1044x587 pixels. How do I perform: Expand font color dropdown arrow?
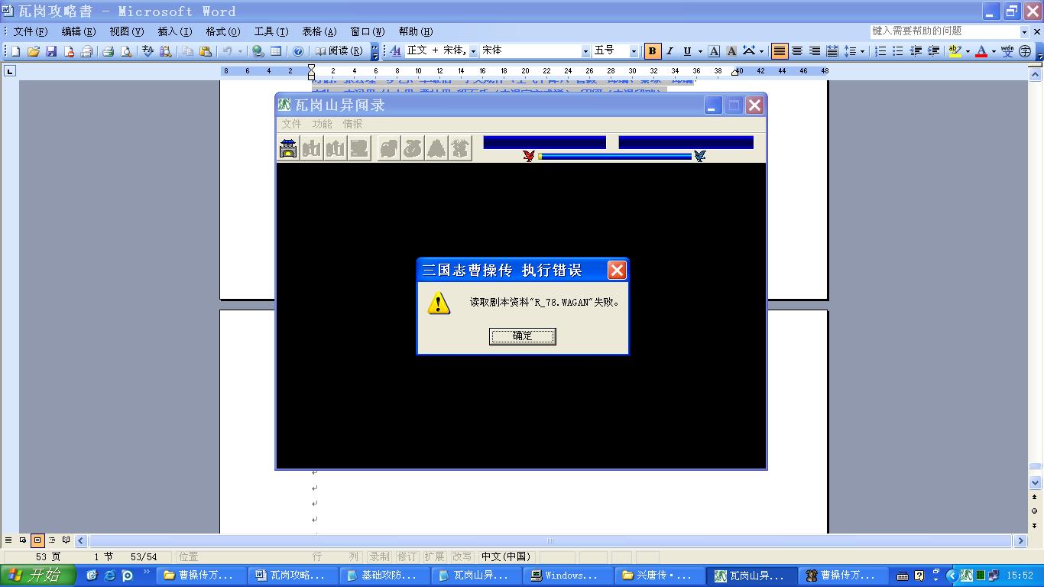point(994,51)
